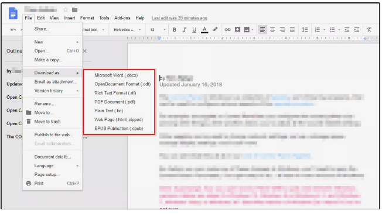Insert a link using chain icon
The height and width of the screenshot is (214, 382).
(x=227, y=30)
